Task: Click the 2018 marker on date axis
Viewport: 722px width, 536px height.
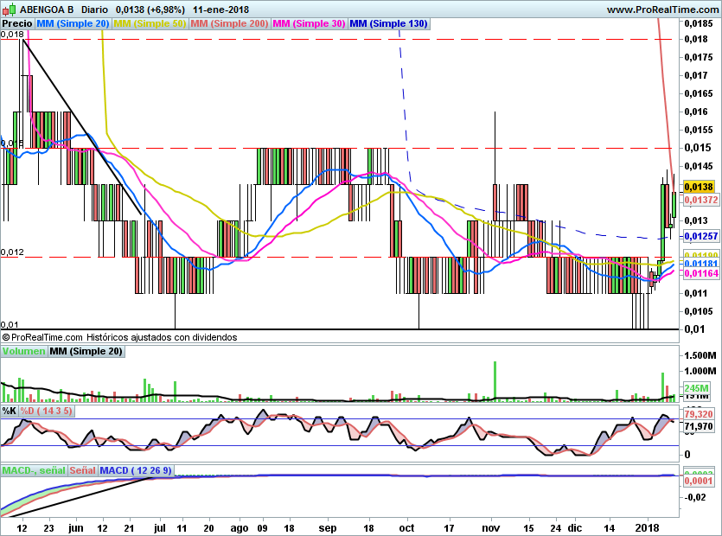Action: (x=647, y=526)
